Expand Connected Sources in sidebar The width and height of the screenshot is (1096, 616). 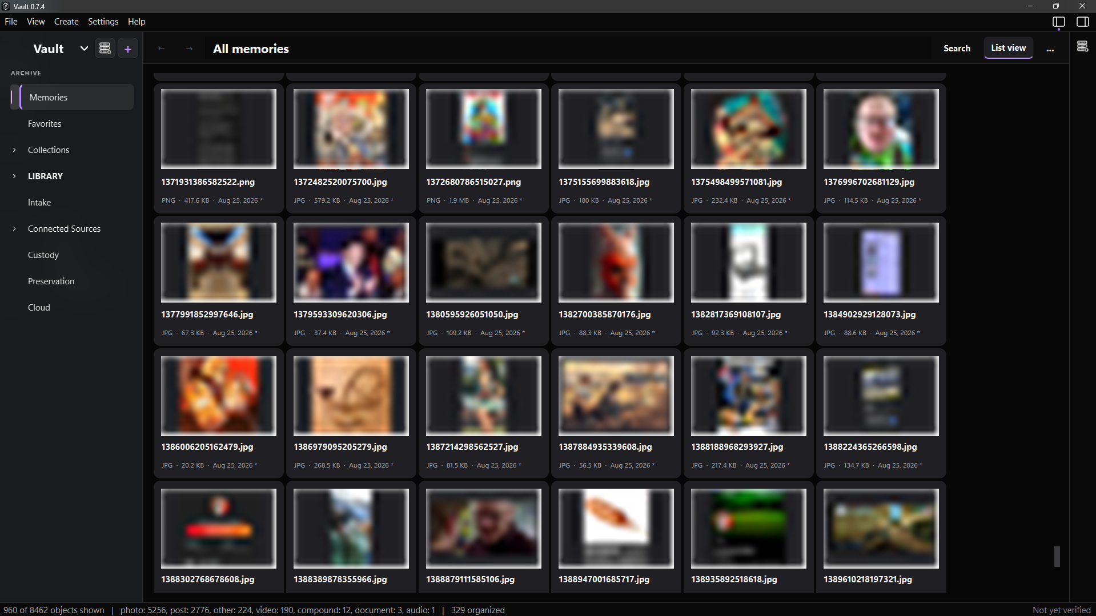tap(14, 229)
